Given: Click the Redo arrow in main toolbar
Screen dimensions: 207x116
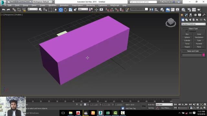Looking at the screenshot, I should [x=8, y=10].
